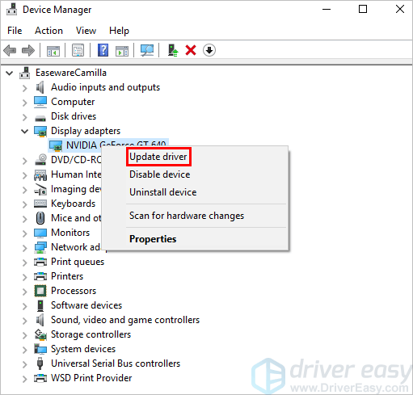Viewport: 413px width, 395px height.
Task: Open the View menu
Action: [x=86, y=31]
